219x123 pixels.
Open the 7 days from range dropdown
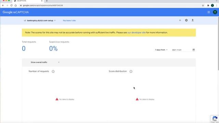(161, 50)
